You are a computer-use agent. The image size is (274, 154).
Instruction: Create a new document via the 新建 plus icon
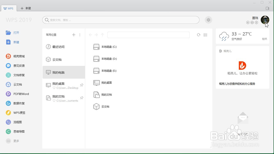tap(8, 42)
